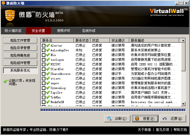Sort by the 安全建议 column header
Screen dimensions: 190x135
click(x=120, y=40)
